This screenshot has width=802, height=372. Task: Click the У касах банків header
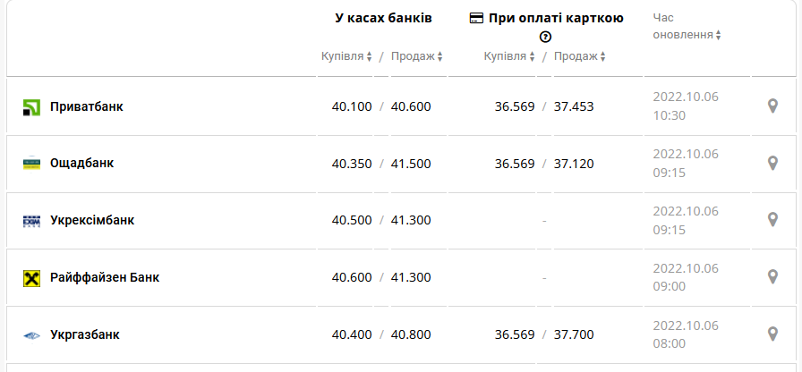tap(383, 18)
